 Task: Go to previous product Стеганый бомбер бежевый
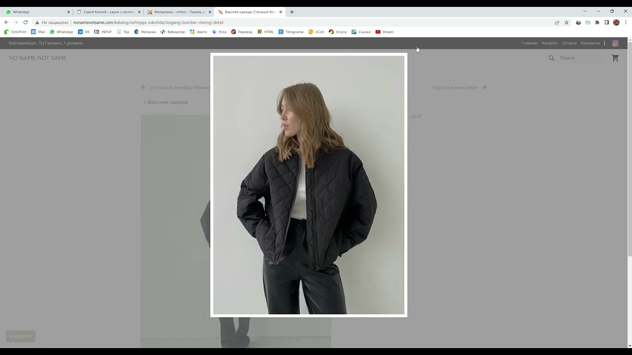point(176,87)
